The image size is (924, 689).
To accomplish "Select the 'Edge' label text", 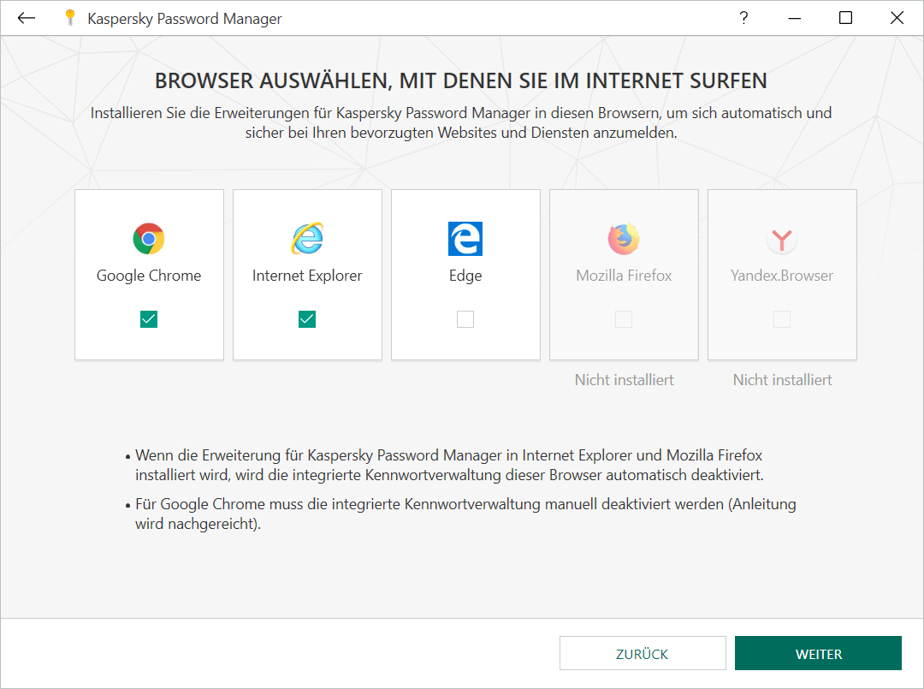I will (465, 276).
